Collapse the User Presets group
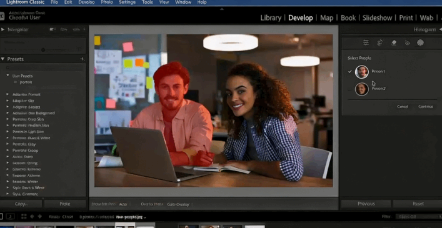Viewport: 442px width, 228px height. (8, 76)
